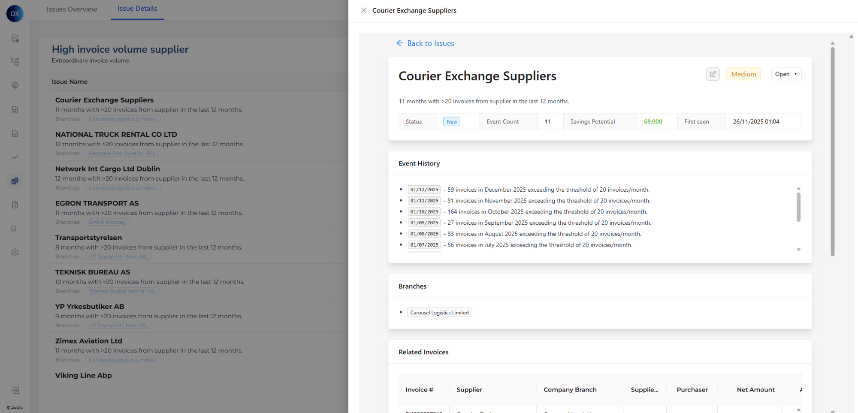Click the logout icon at sidebar bottom
Screen dimensions: 858x413
tap(15, 390)
